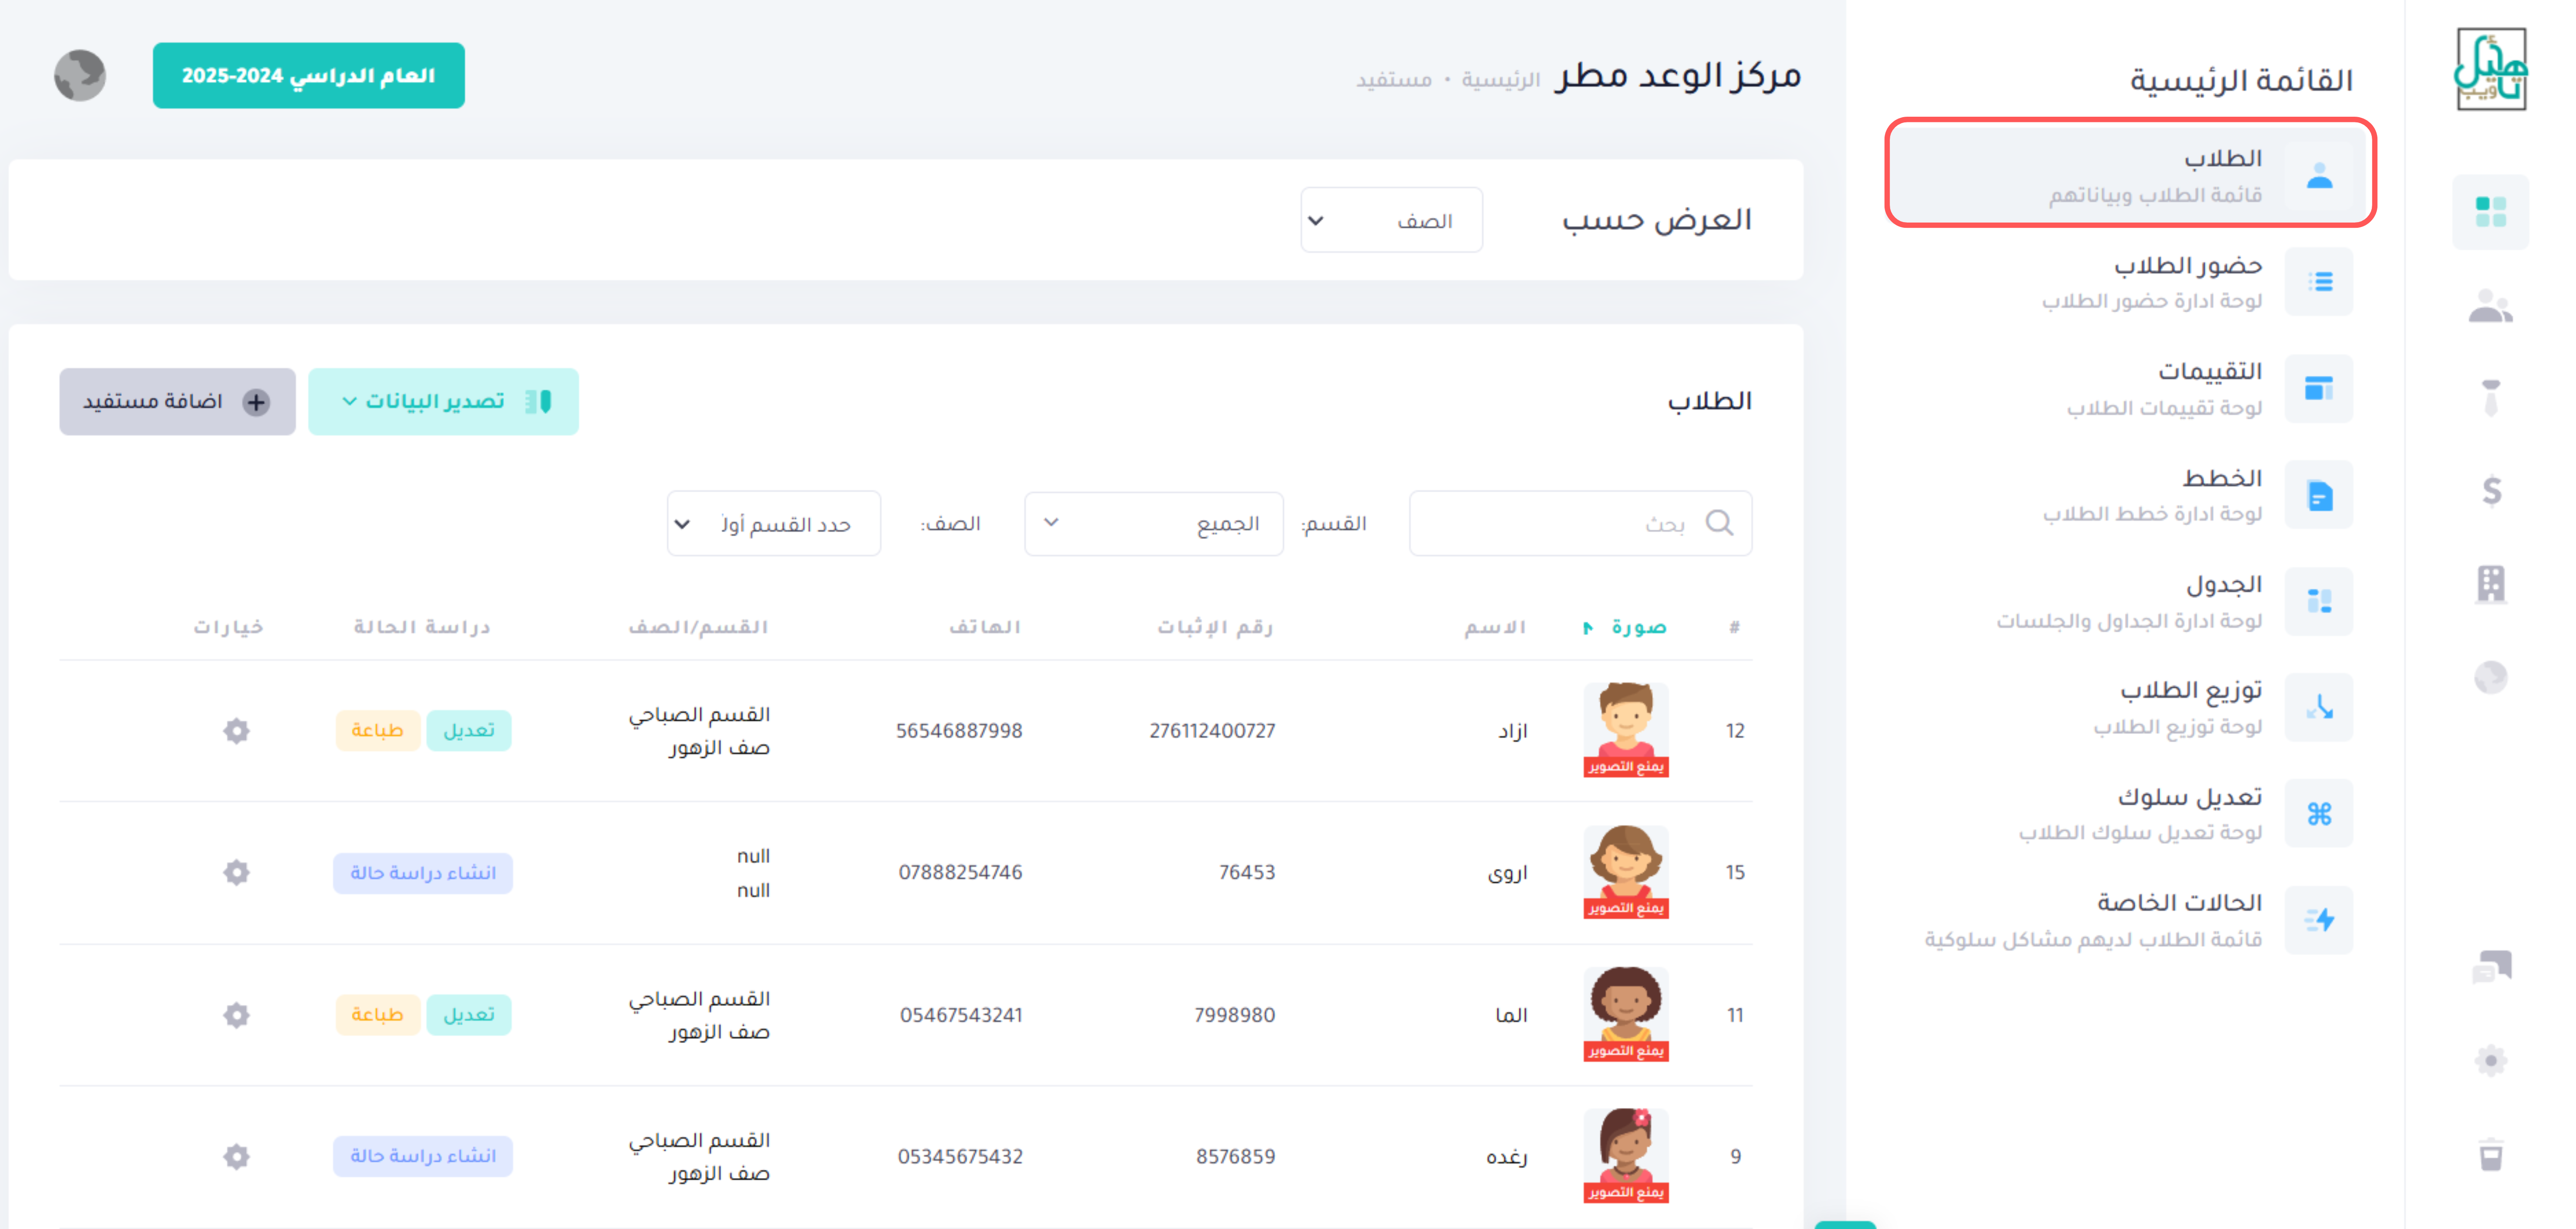The width and height of the screenshot is (2576, 1229).
Task: Open photo thumbnail of ازاد
Action: point(1626,730)
